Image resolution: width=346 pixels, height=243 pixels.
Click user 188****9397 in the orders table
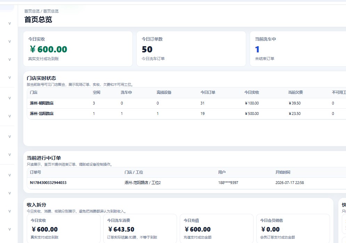click(x=228, y=183)
